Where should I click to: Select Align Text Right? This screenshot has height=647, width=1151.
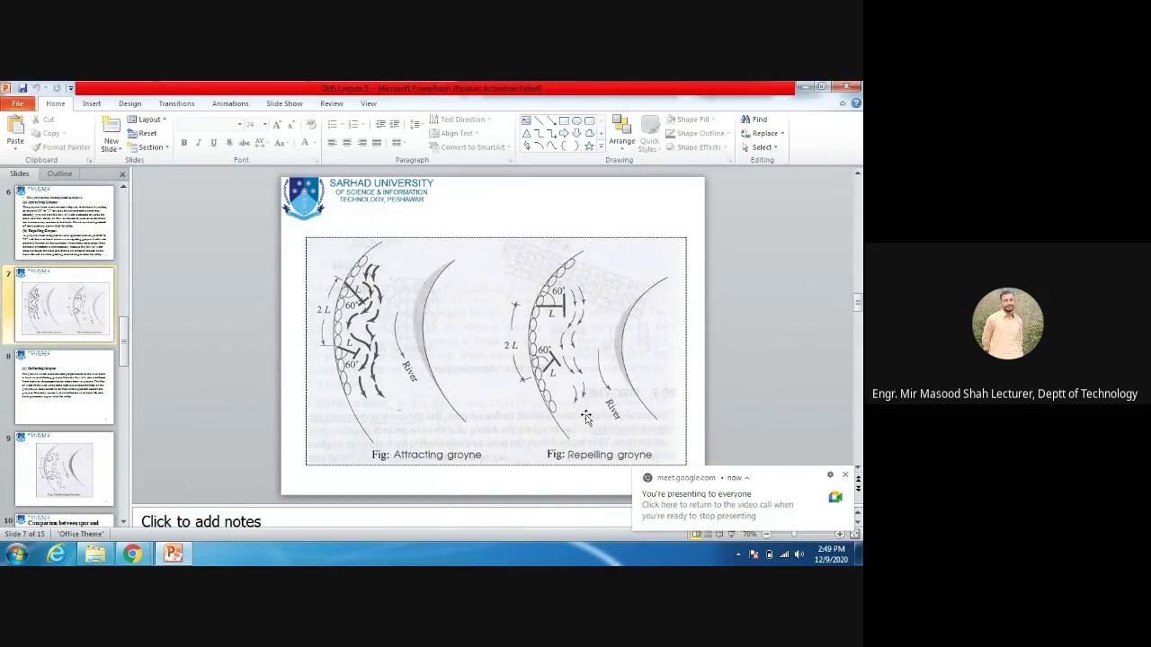361,143
